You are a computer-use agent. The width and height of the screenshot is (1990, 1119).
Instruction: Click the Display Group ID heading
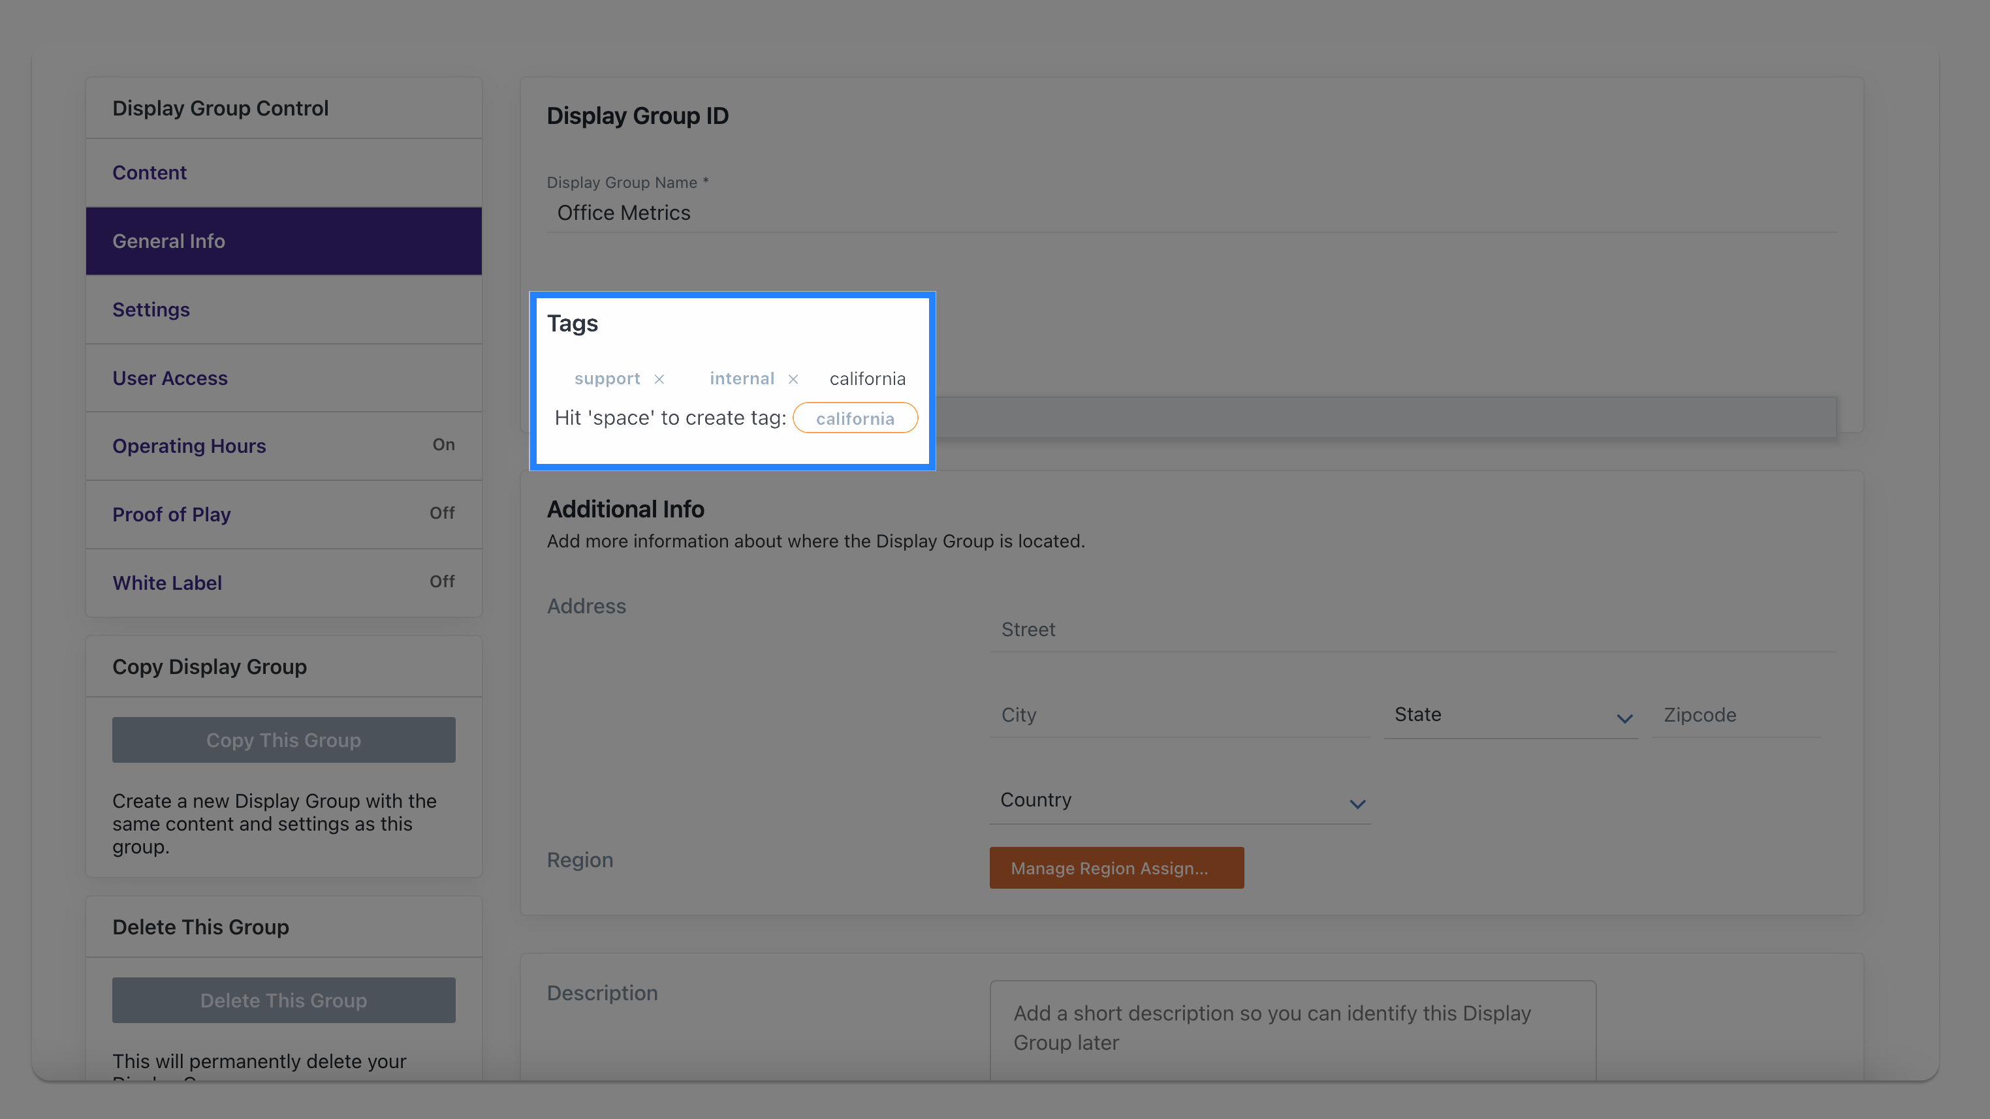(637, 116)
